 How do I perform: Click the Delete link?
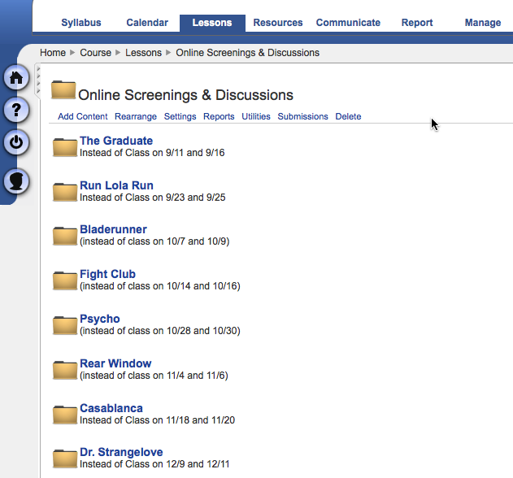tap(348, 116)
